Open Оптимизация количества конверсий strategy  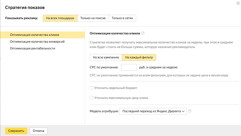[x=37, y=42]
